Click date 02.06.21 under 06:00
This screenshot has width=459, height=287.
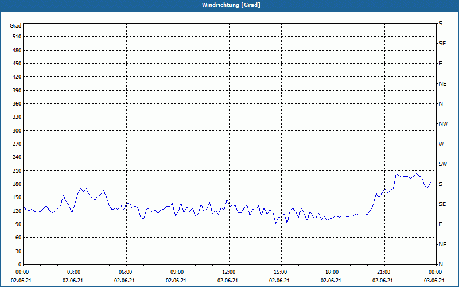pos(125,281)
